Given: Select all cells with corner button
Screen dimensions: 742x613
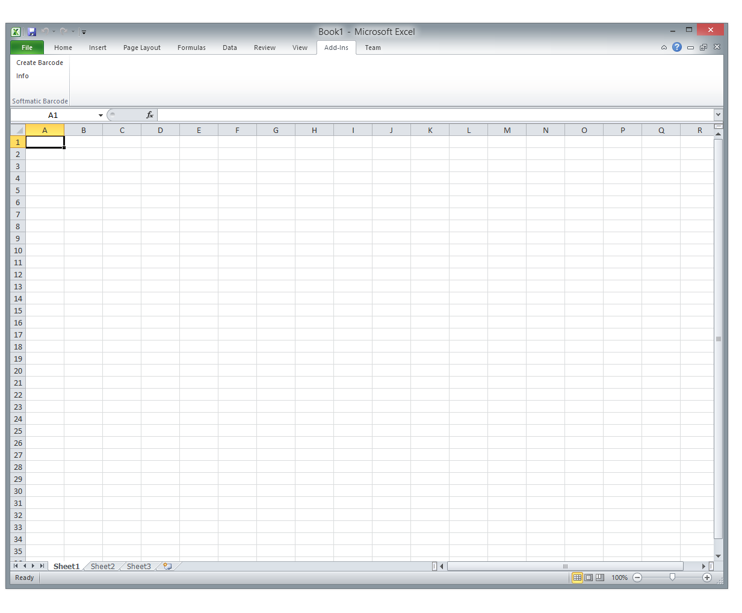Looking at the screenshot, I should tap(18, 130).
